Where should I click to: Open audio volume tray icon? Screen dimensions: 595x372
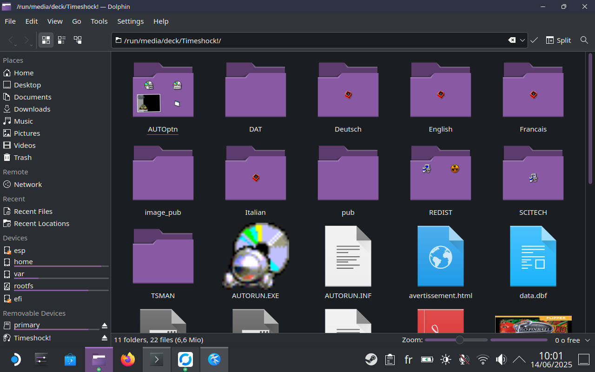[x=501, y=359]
